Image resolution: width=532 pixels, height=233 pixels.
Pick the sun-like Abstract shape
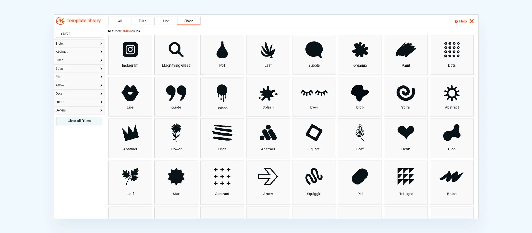(452, 97)
